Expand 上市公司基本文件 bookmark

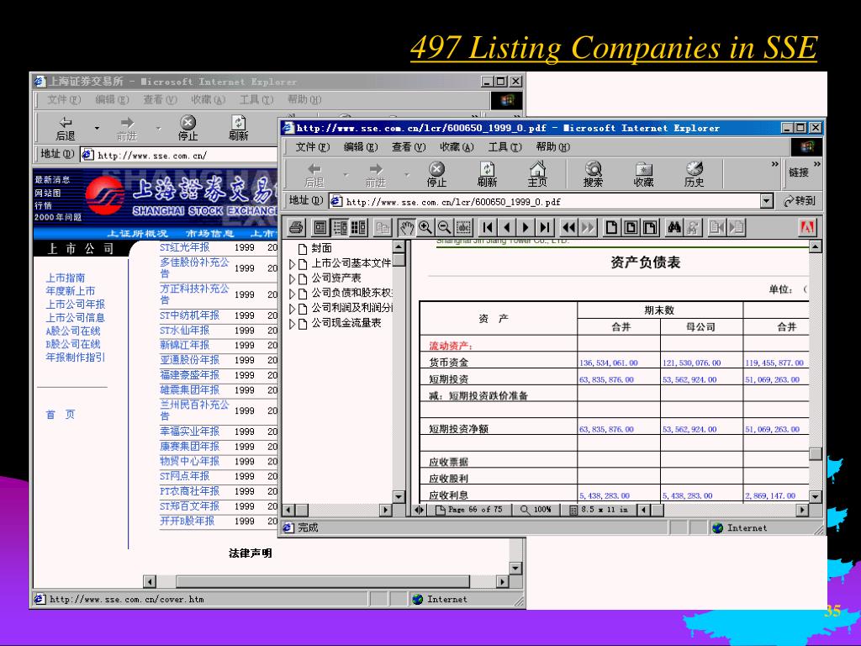click(x=292, y=263)
